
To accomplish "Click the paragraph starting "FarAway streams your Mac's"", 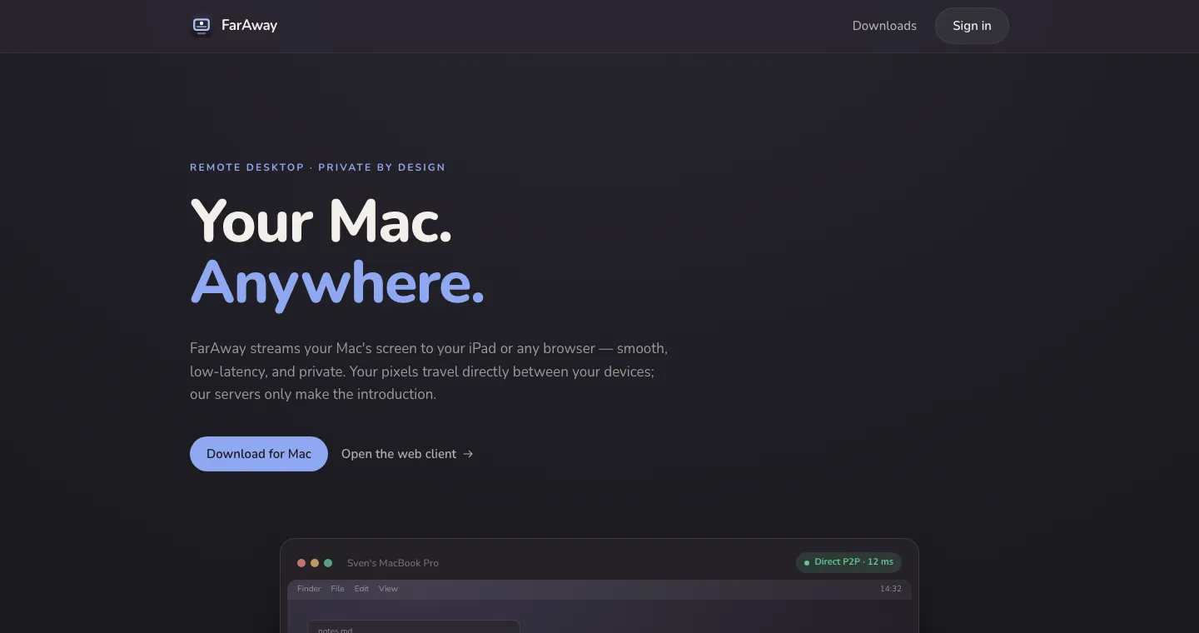I will (429, 371).
